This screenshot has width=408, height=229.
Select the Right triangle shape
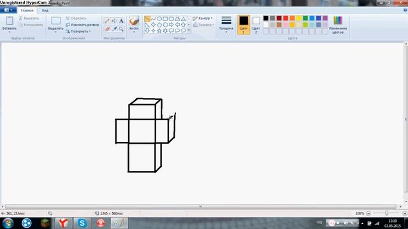(x=147, y=25)
